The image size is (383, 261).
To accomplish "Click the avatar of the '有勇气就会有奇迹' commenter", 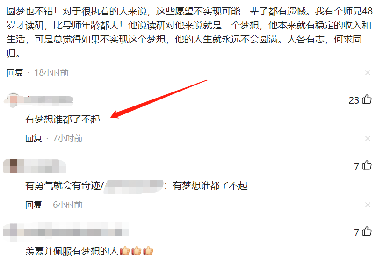I will click(10, 166).
